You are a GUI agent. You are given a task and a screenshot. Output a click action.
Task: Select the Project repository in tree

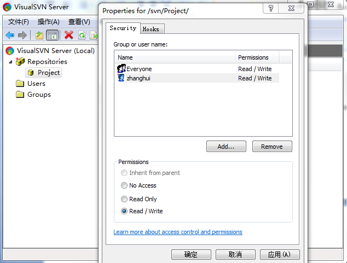click(44, 73)
